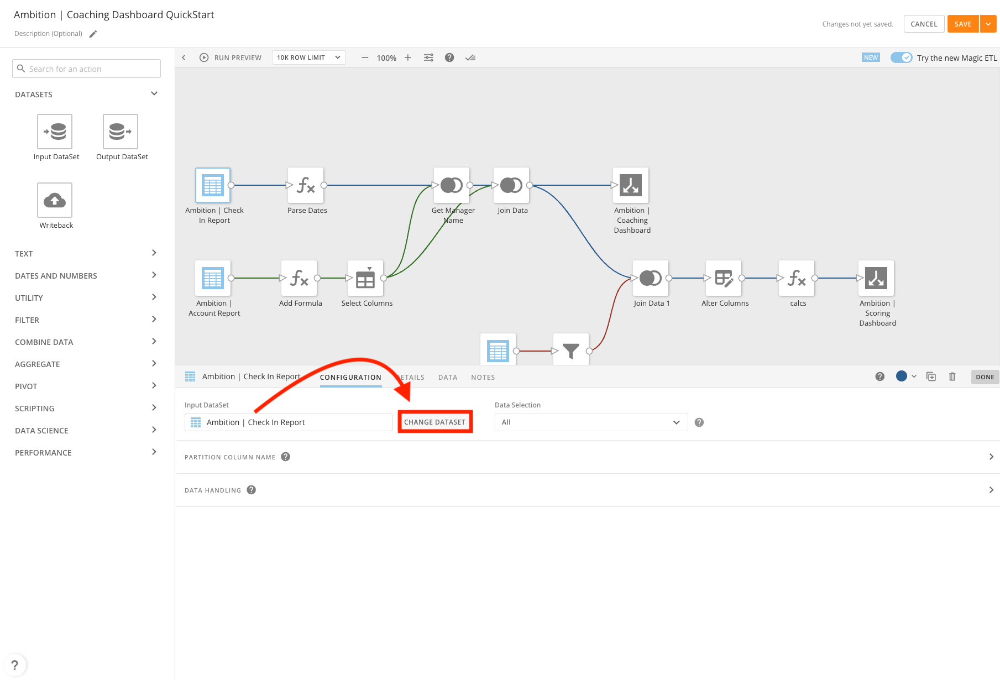Screen dimensions: 1000x680
Task: Select the Add Formula node
Action: (x=299, y=278)
